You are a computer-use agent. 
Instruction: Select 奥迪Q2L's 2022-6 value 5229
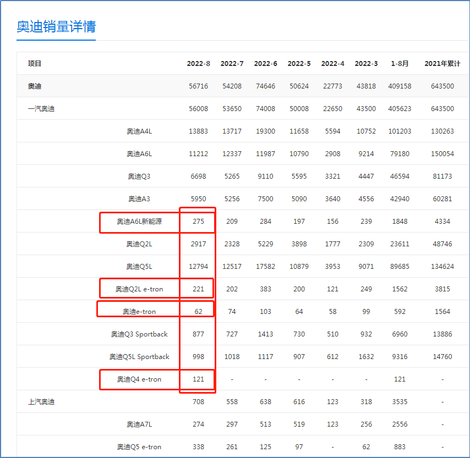pos(266,244)
